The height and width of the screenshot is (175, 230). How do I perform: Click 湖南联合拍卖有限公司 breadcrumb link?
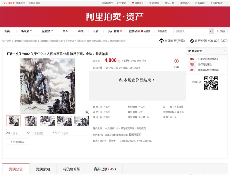(x=26, y=41)
